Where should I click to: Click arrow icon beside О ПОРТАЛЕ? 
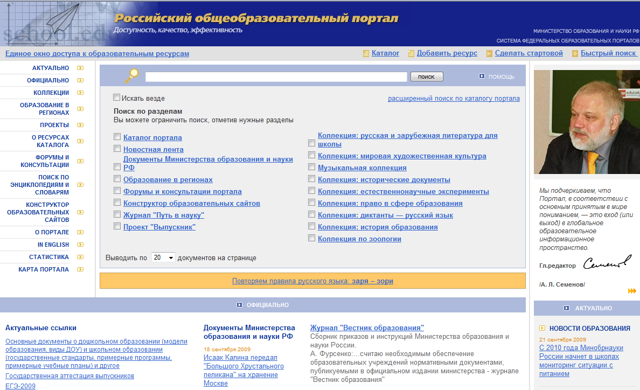pyautogui.click(x=80, y=232)
